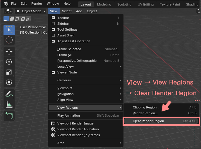Switch to the Modeling workspace tab
The image size is (201, 149).
click(x=104, y=4)
